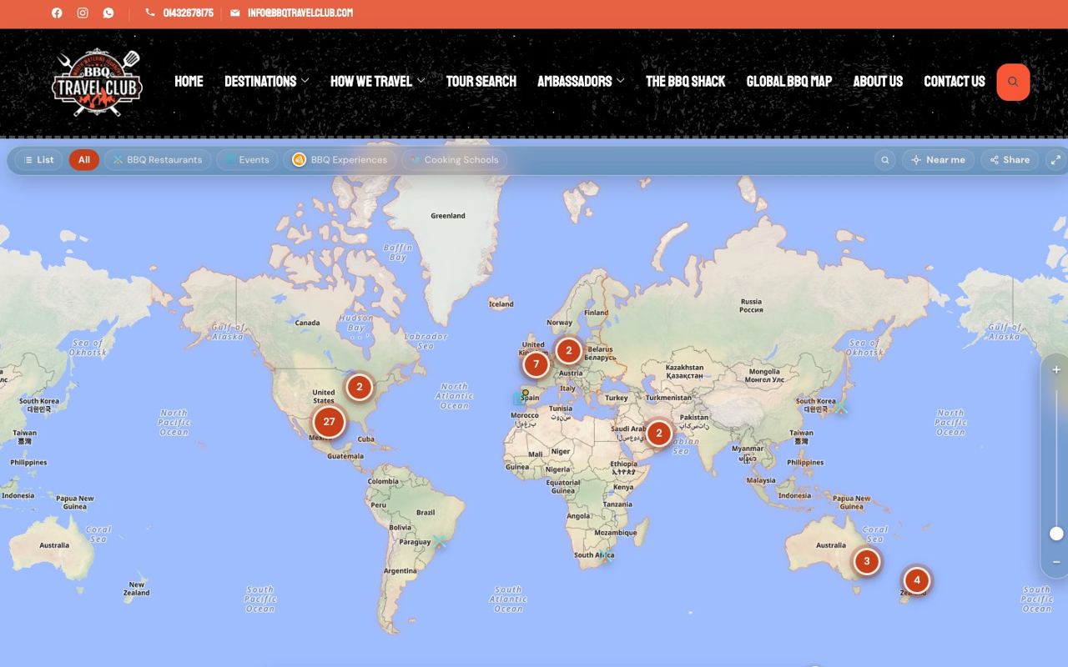Switch map to List view
This screenshot has width=1068, height=667.
point(38,160)
